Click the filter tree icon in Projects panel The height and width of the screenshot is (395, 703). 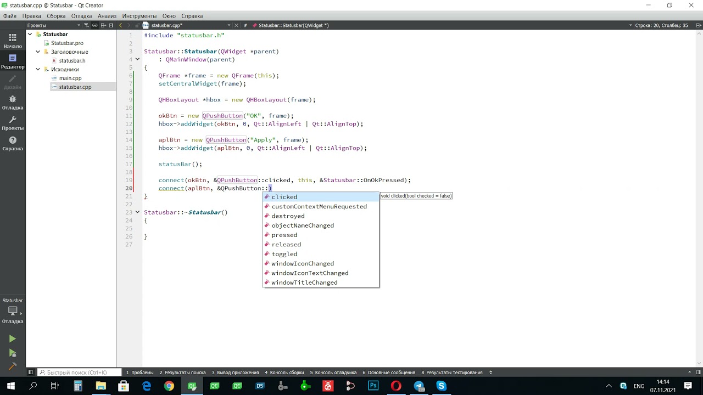(86, 25)
